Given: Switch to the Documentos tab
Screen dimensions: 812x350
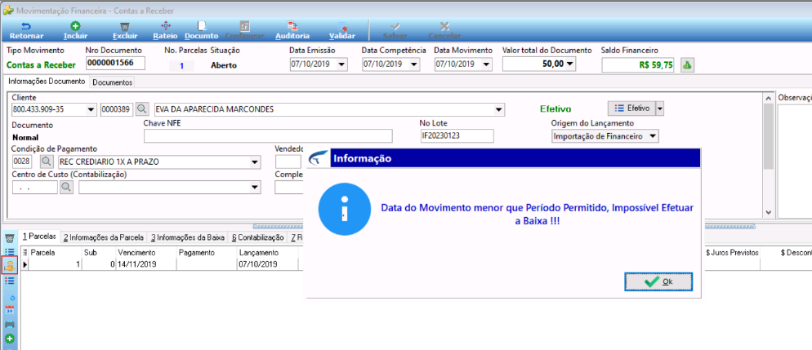Looking at the screenshot, I should [113, 82].
